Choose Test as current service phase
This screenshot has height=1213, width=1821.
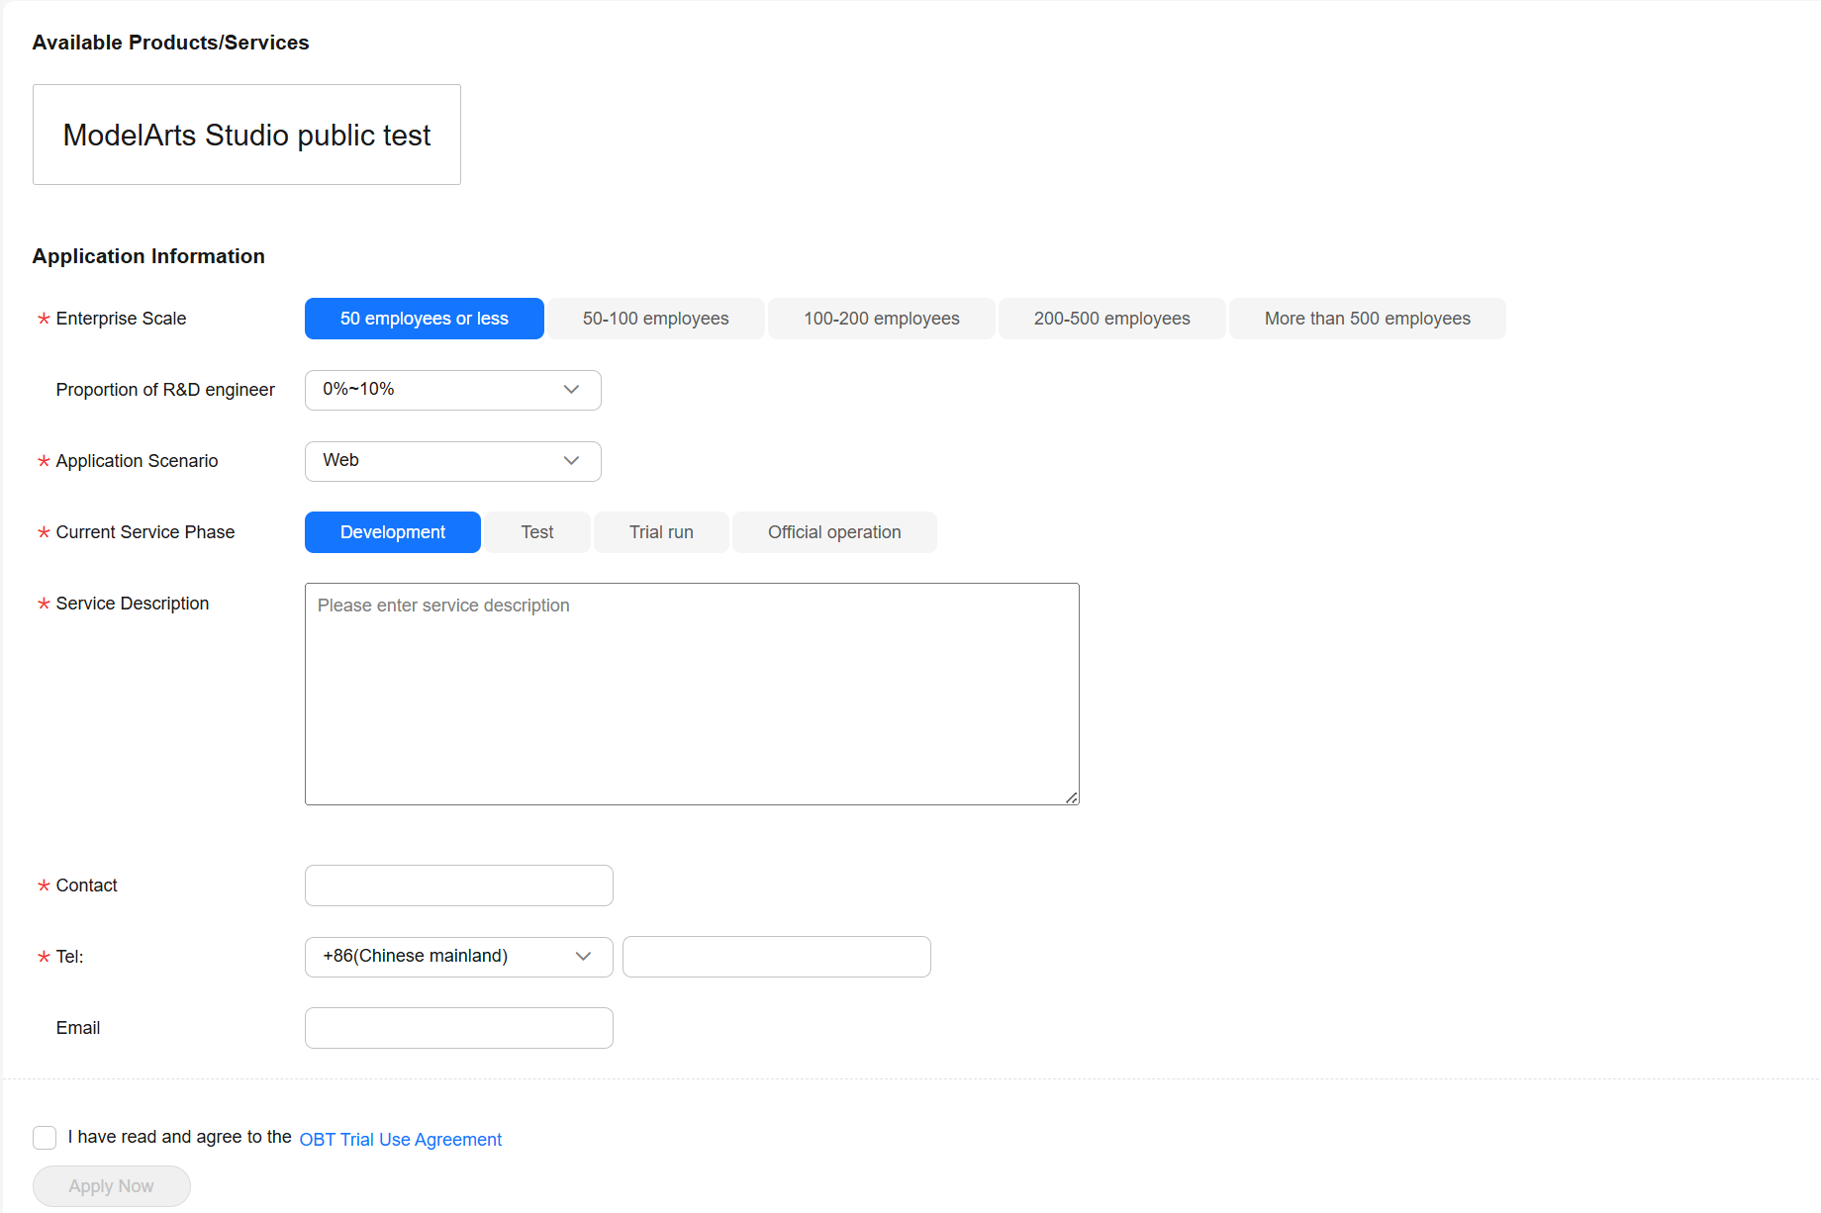tap(537, 532)
